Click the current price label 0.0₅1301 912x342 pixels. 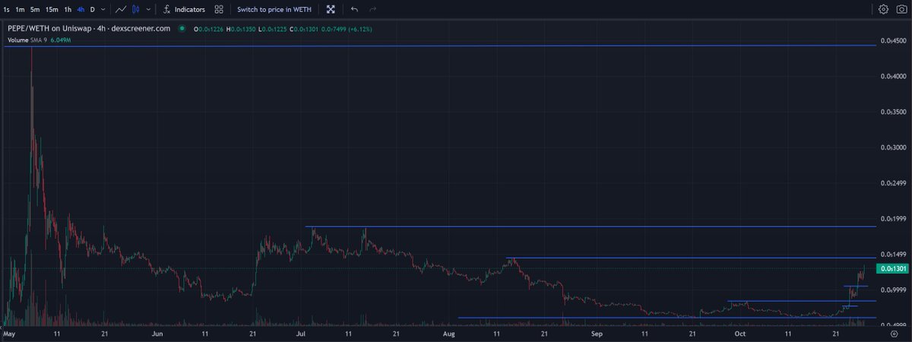(893, 268)
